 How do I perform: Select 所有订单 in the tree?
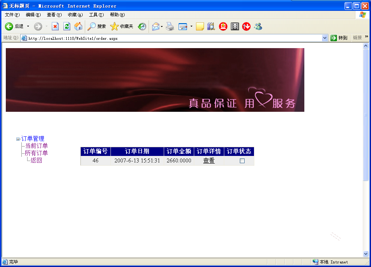tap(37, 153)
